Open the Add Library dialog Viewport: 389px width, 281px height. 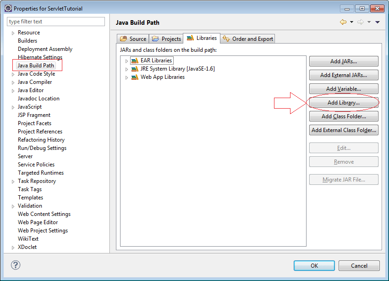(x=344, y=102)
